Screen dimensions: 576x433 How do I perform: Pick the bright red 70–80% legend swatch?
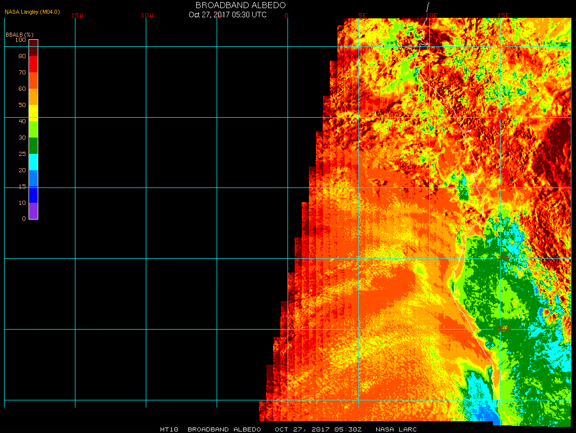(x=33, y=64)
